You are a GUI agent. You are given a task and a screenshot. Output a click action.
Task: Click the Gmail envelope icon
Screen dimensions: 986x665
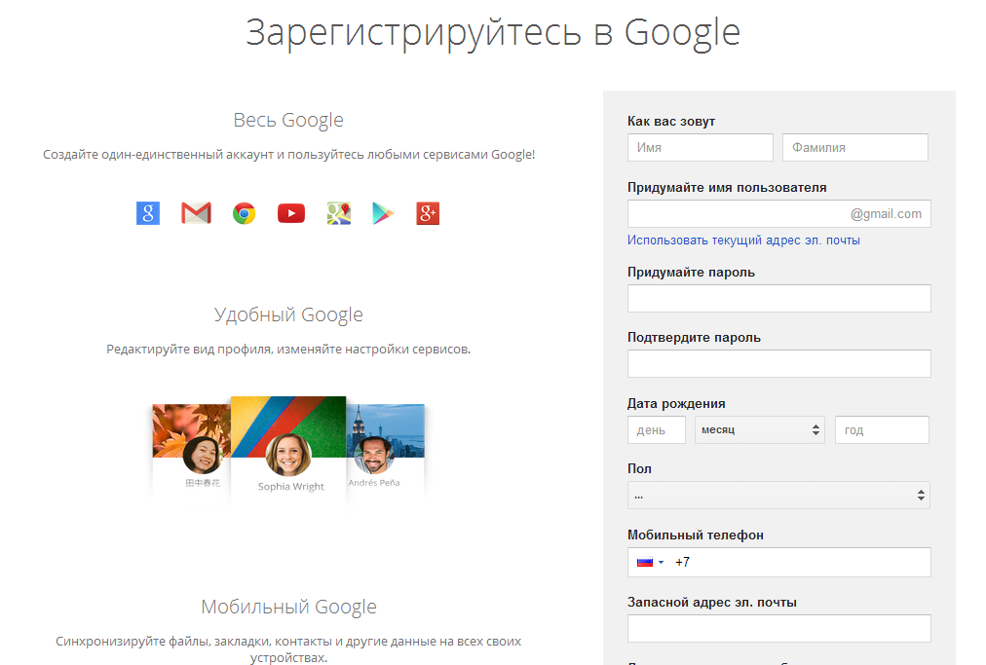point(196,213)
